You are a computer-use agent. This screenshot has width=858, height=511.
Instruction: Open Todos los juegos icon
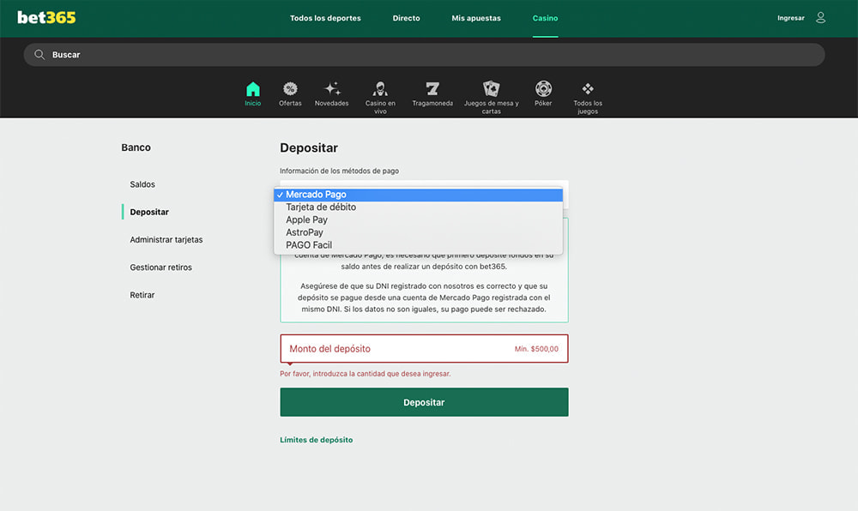(x=588, y=89)
